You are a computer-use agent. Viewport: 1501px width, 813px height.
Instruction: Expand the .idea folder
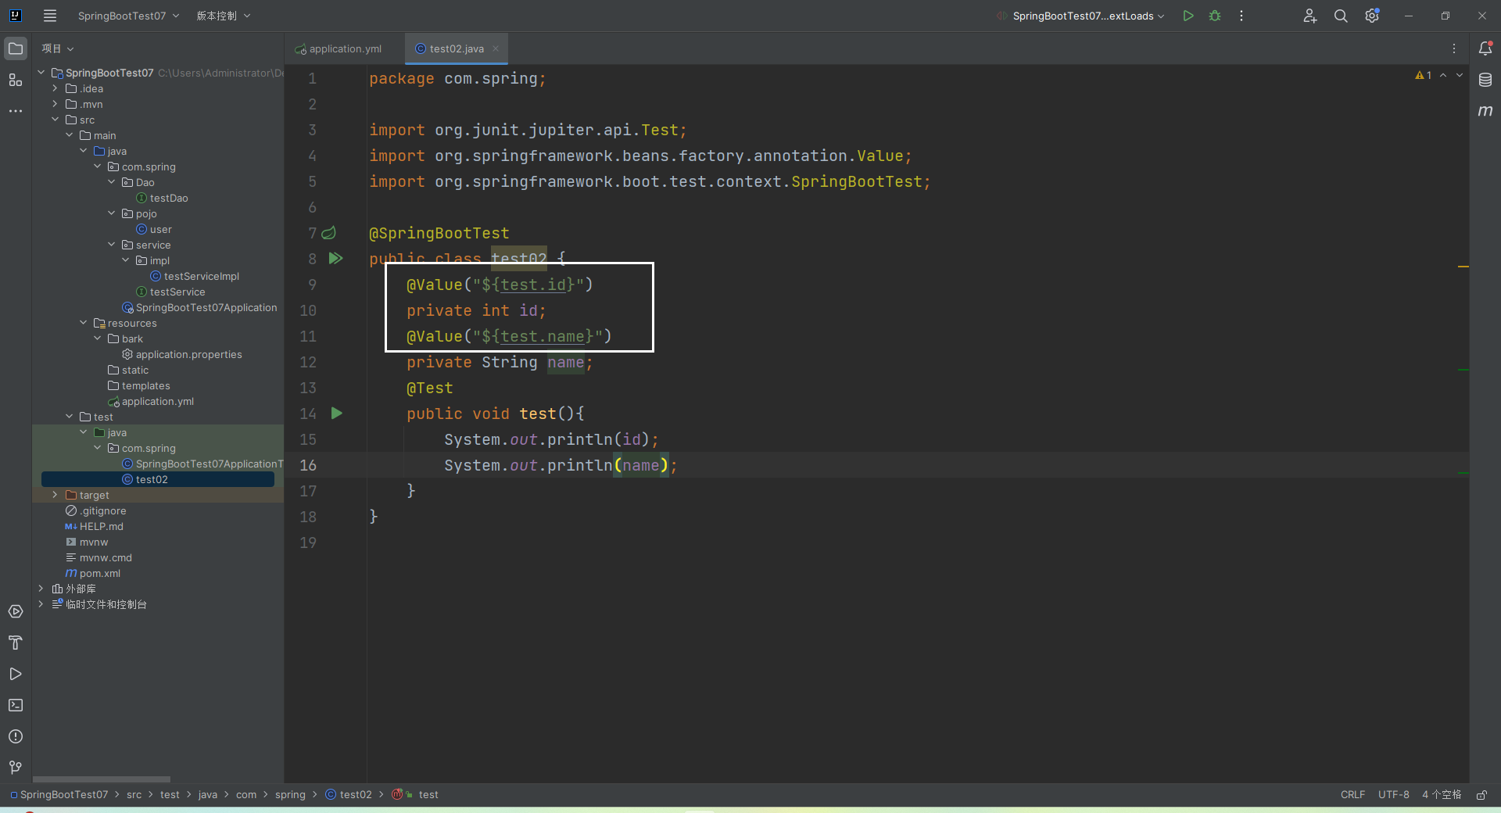(55, 88)
